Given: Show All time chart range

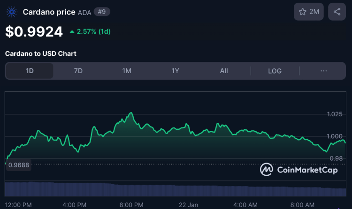Looking at the screenshot, I should click(224, 71).
